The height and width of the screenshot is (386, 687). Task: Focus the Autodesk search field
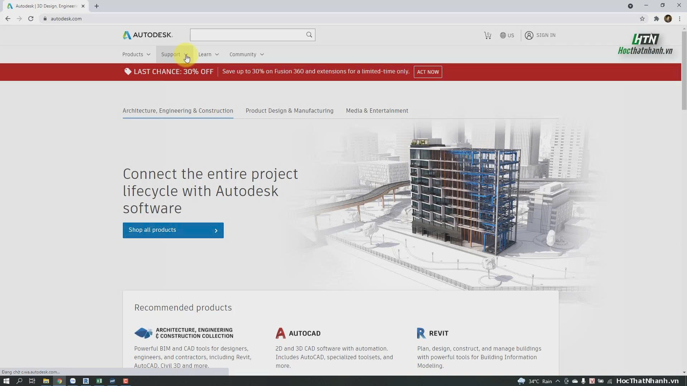[248, 35]
